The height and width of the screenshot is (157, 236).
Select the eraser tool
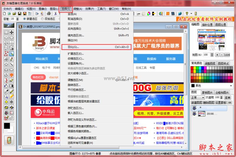click(12, 80)
